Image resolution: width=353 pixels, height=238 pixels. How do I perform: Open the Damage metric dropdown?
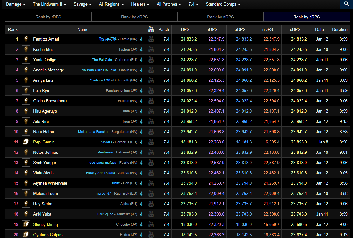(16, 4)
